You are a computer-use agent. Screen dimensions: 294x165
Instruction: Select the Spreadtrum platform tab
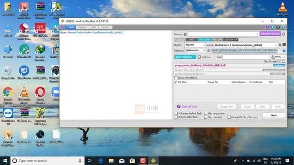(x=231, y=40)
